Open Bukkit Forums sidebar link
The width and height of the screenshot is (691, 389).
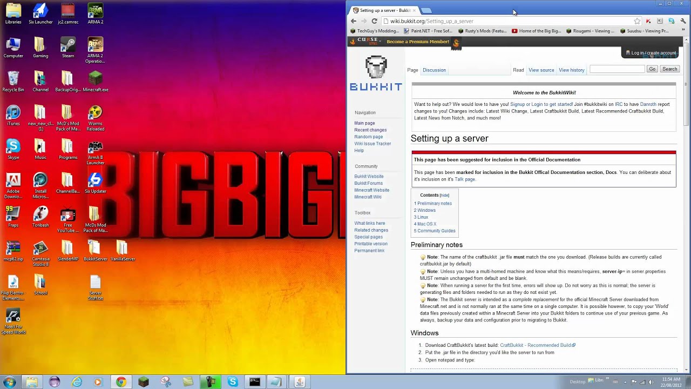tap(368, 183)
